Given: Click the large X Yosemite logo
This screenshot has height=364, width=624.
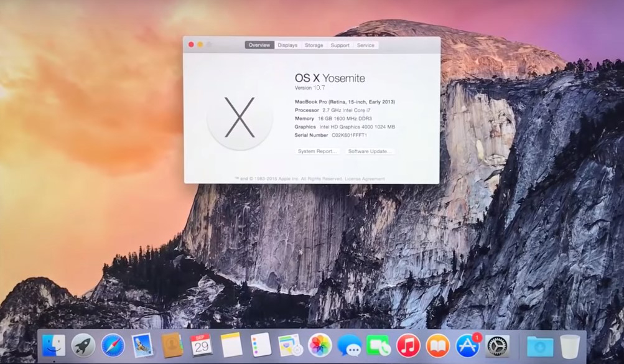Looking at the screenshot, I should coord(240,118).
